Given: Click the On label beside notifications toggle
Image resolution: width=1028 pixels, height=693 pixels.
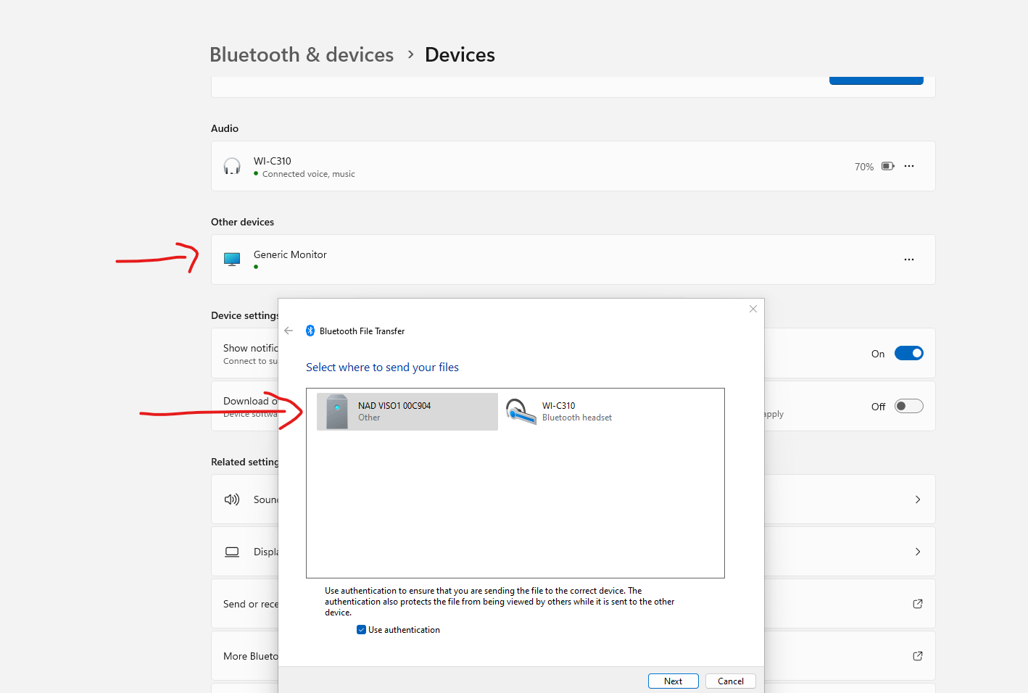Looking at the screenshot, I should (878, 354).
